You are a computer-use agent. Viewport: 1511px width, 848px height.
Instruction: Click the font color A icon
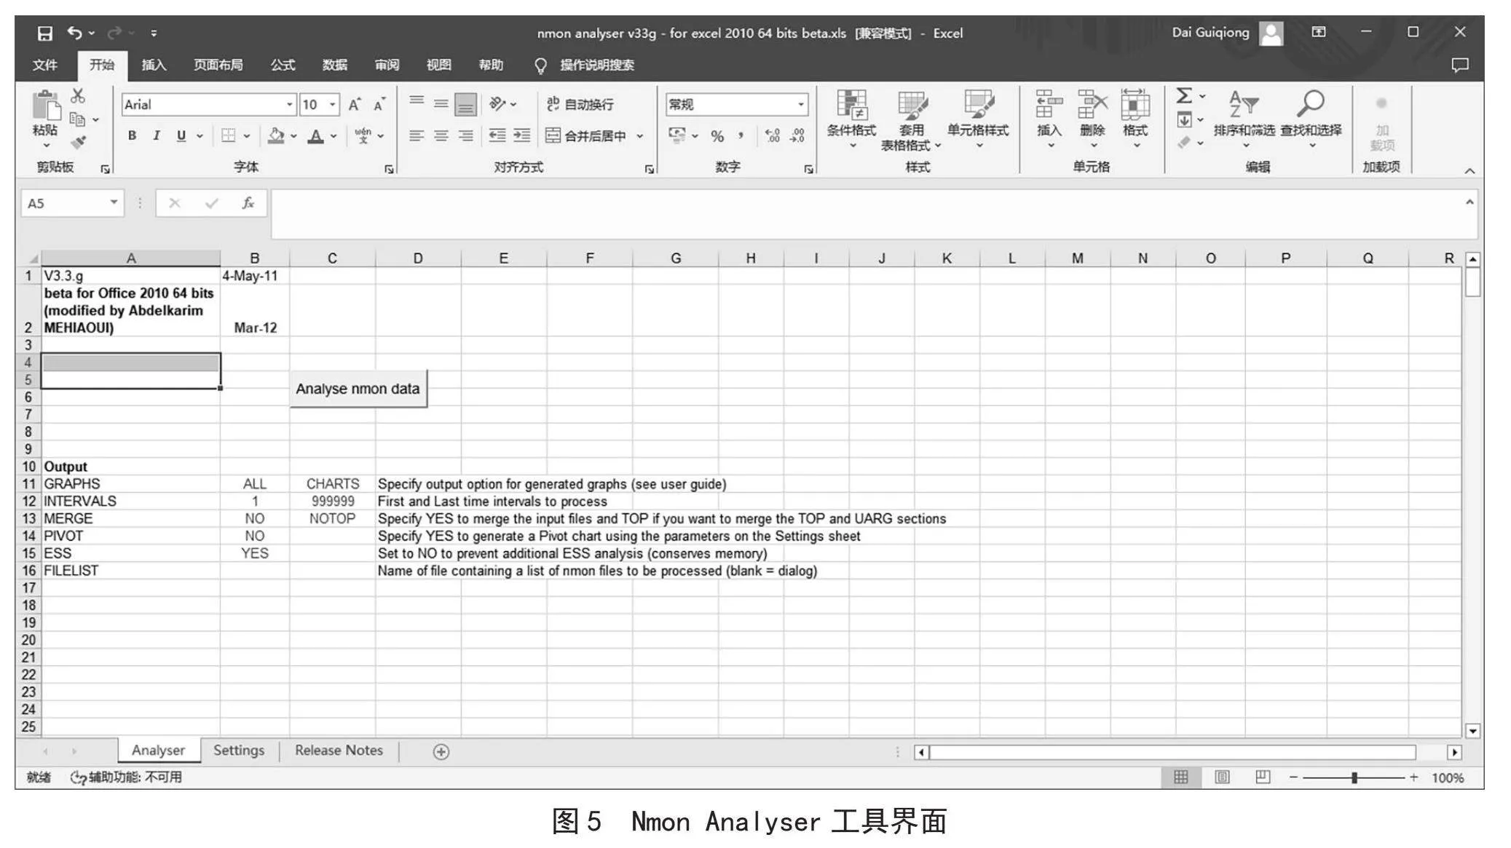(x=315, y=135)
